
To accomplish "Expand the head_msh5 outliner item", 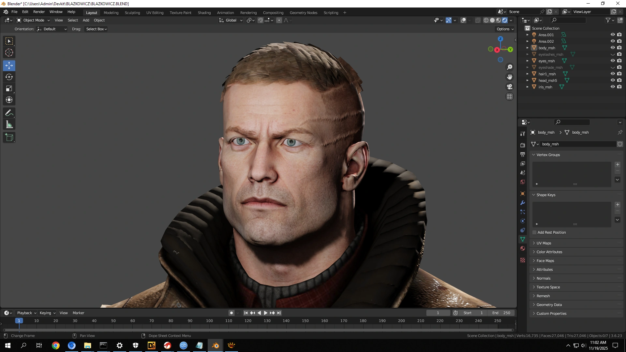I will tap(527, 81).
